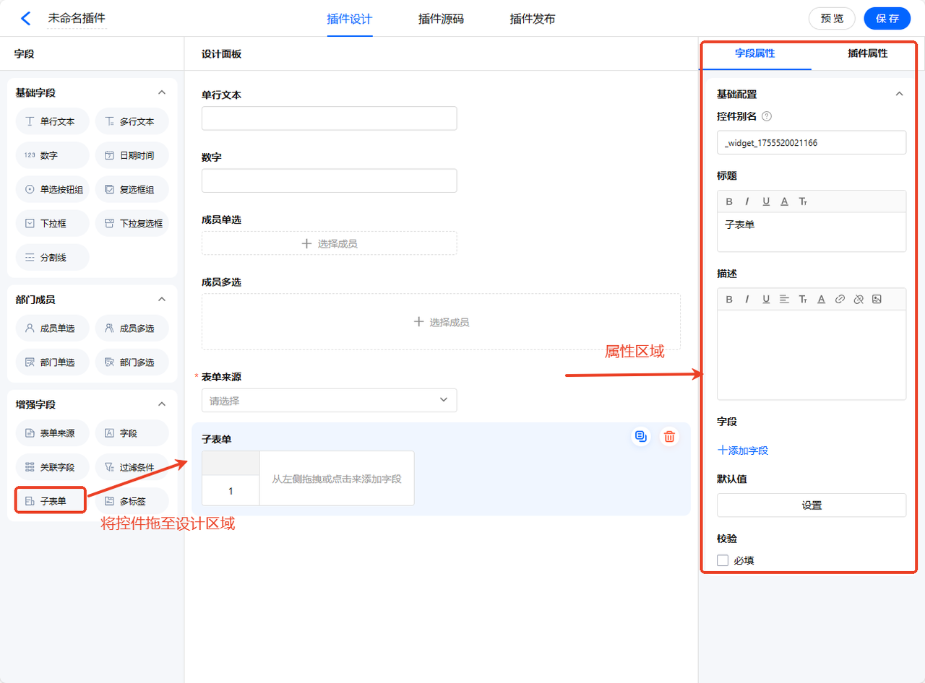Click the alignment icon in 描述 toolbar

coord(784,300)
